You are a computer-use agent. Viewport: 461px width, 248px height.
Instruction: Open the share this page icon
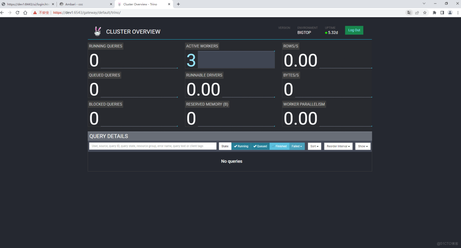(x=417, y=12)
